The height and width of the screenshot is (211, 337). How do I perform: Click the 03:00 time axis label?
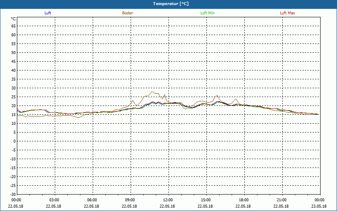[x=54, y=200]
